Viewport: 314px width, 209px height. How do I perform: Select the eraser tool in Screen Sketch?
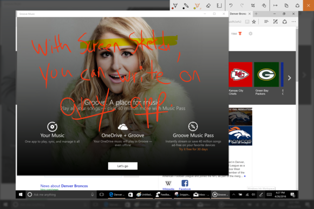pyautogui.click(x=208, y=5)
